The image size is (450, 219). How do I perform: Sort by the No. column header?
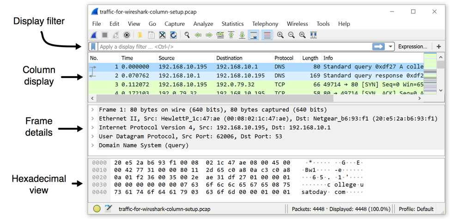(104, 58)
